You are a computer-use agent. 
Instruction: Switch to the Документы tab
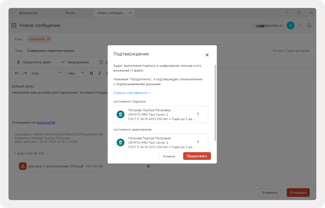click(28, 13)
